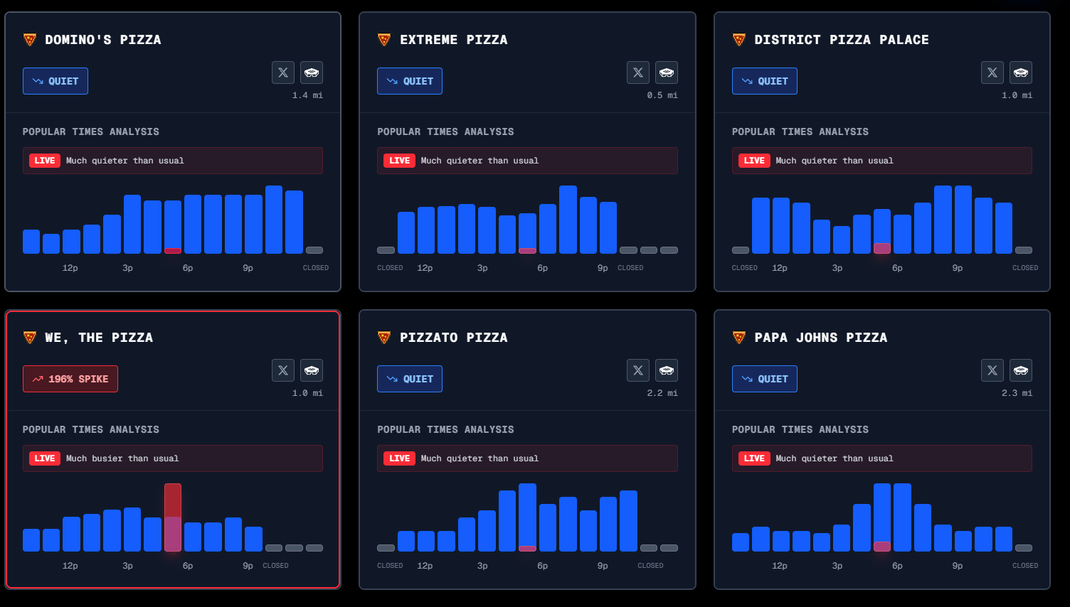Viewport: 1070px width, 607px height.
Task: Open X link on District Pizza Palace card
Action: tap(992, 72)
